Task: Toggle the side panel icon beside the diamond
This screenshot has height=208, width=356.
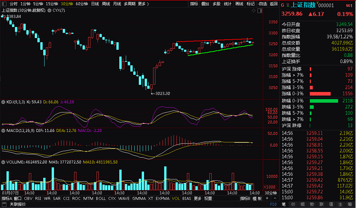Action: click(x=259, y=11)
